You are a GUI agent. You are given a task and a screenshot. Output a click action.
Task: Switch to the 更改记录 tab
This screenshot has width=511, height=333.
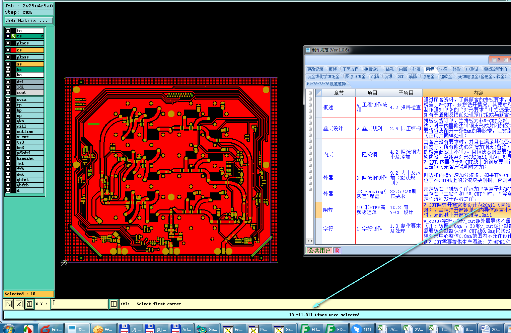pos(315,69)
